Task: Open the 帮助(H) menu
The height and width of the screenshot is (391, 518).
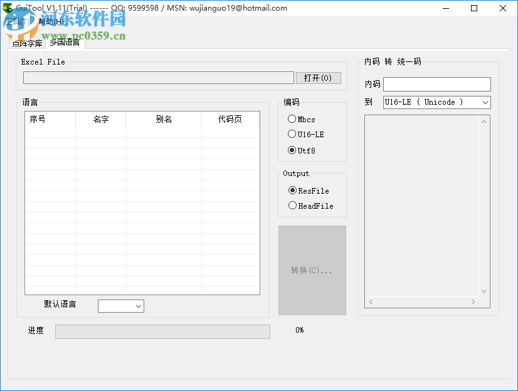Action: (x=51, y=22)
